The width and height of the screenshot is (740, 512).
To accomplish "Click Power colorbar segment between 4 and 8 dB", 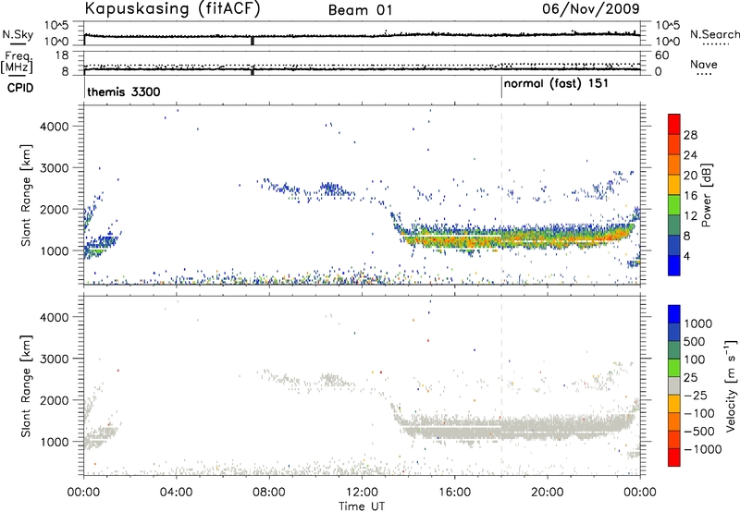I will pos(674,245).
